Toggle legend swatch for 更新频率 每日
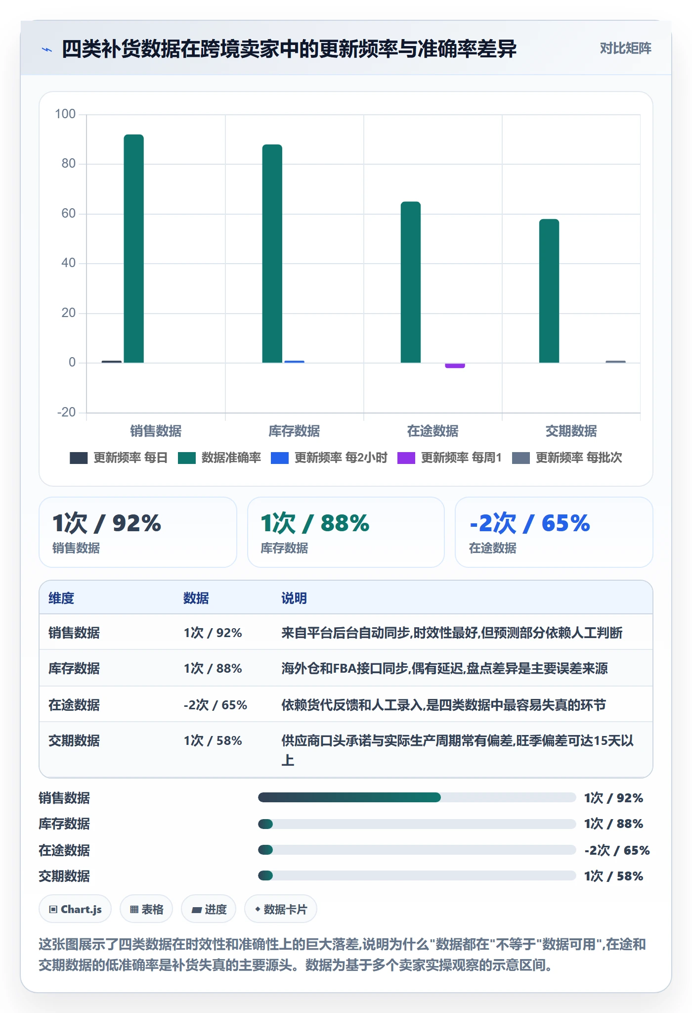Screen dimensions: 692x1013 coord(79,458)
